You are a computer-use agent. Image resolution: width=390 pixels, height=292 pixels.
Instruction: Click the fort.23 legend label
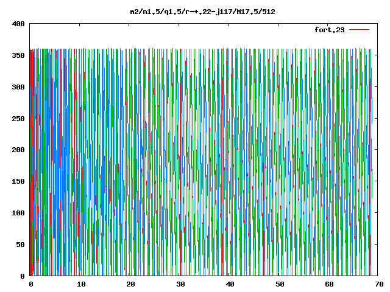tap(330, 30)
